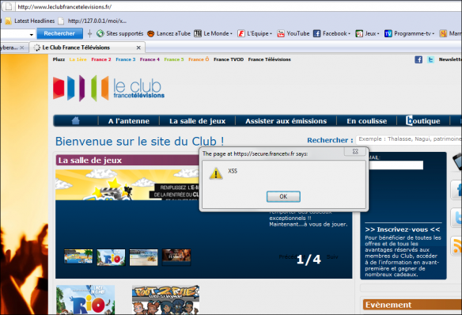
Task: Select the Rio carousel thumbnail
Action: coord(111,257)
